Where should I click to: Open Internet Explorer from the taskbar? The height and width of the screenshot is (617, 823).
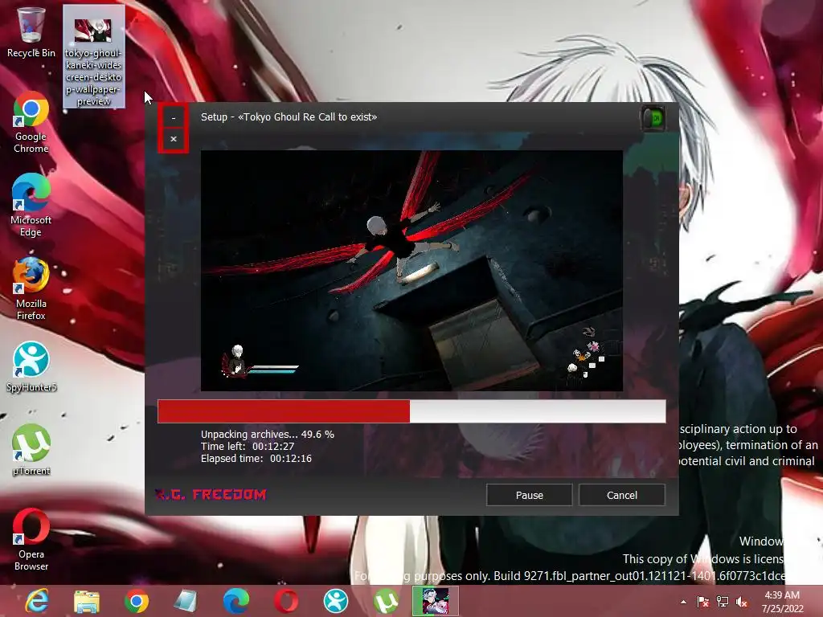point(37,601)
